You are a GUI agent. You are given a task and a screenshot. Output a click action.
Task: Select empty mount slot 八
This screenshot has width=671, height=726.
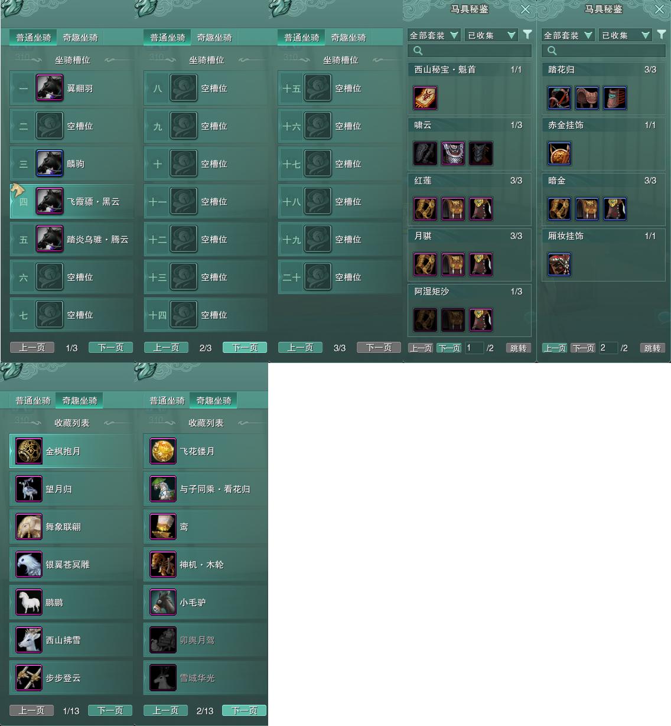click(206, 89)
